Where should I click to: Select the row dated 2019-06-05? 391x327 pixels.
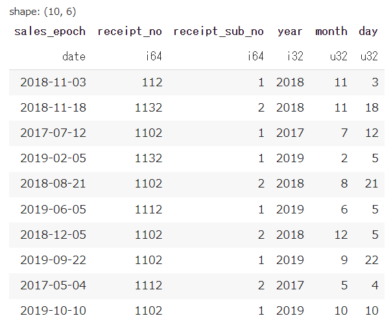click(196, 210)
